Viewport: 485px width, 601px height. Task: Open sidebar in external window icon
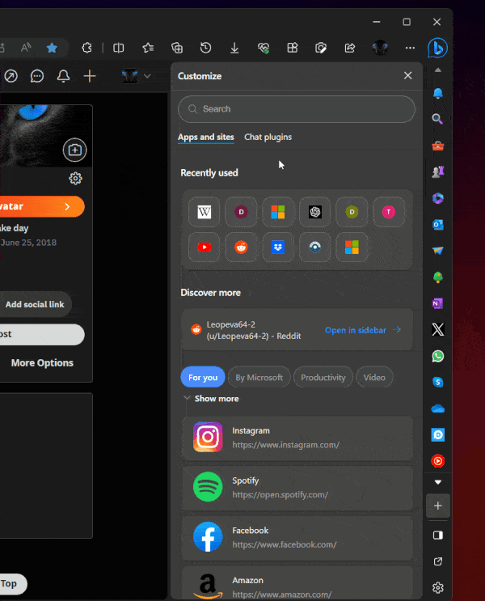pos(437,561)
